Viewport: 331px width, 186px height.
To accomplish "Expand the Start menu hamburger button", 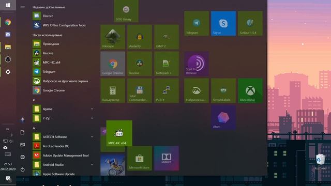I will point(23,7).
